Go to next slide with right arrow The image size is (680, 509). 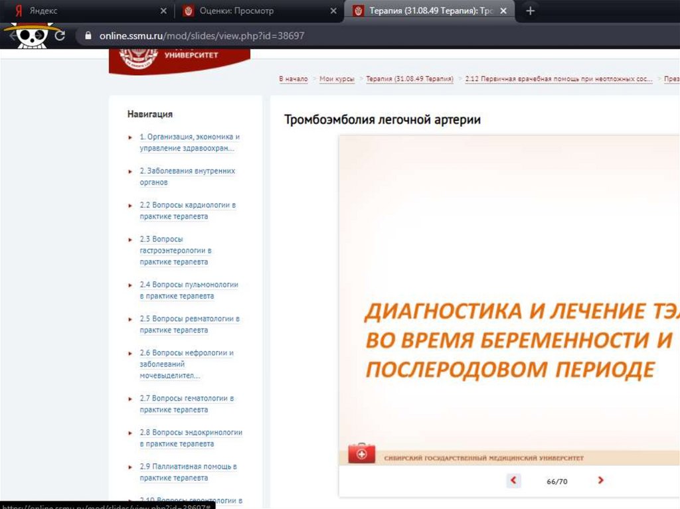point(600,480)
